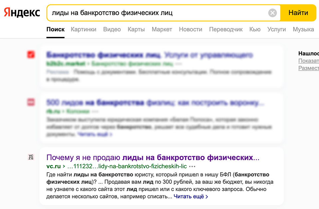Viewport: 319px width, 209px height.
Task: Switch to the Картинки tab
Action: click(83, 30)
